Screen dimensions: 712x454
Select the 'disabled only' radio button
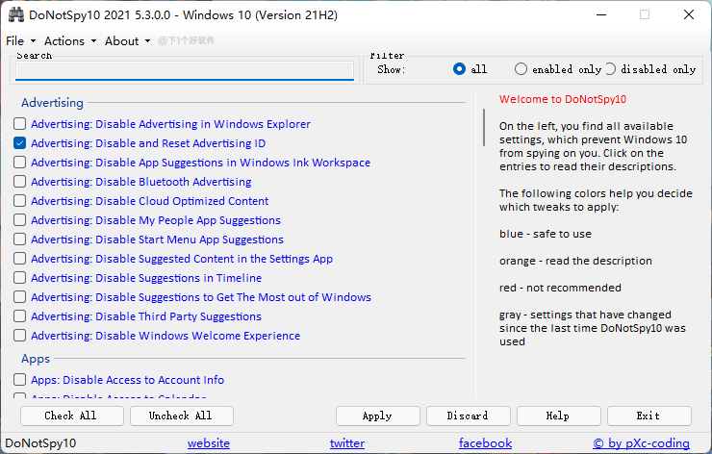click(x=610, y=69)
